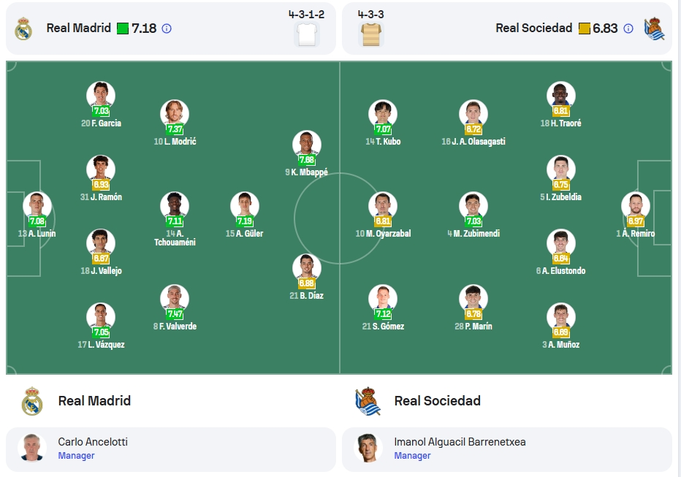Image resolution: width=681 pixels, height=477 pixels.
Task: Open M. Zubimendi player photo
Action: (x=473, y=206)
